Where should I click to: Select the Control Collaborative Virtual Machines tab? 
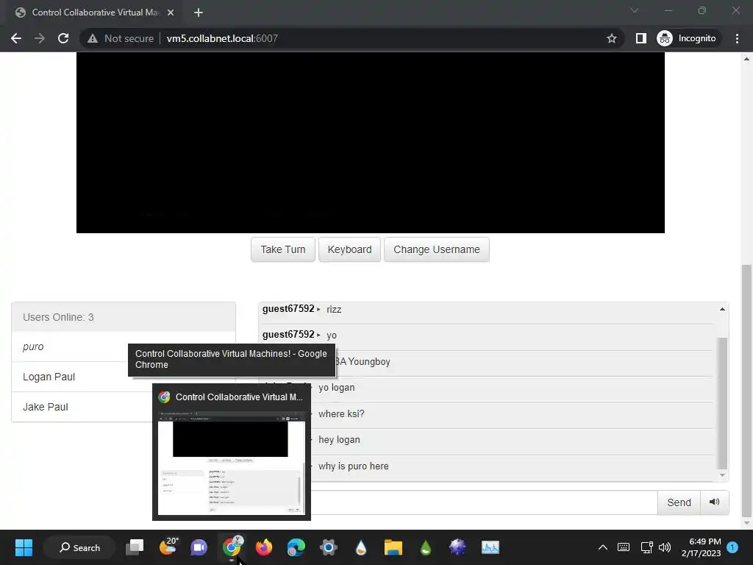(x=93, y=13)
